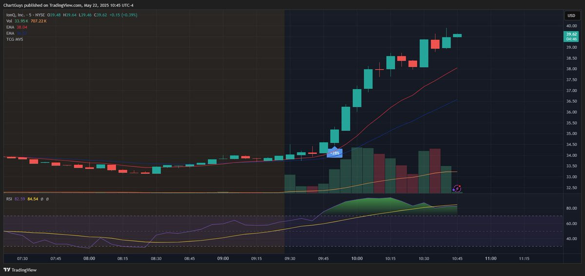The width and height of the screenshot is (585, 276).
Task: Select the EMA 38.04 indicator legend
Action: pos(17,27)
